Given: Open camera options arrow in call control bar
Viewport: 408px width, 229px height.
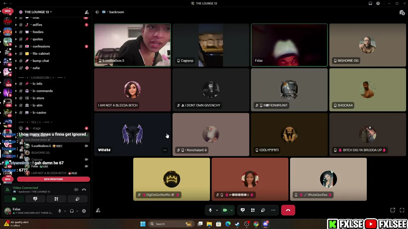Looking at the screenshot, I should [231, 210].
